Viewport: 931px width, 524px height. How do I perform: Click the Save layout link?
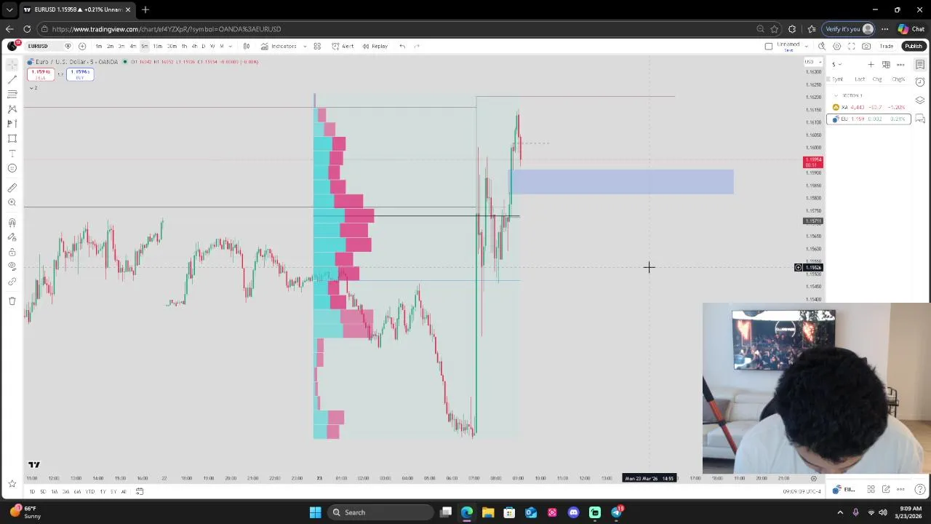(x=788, y=49)
